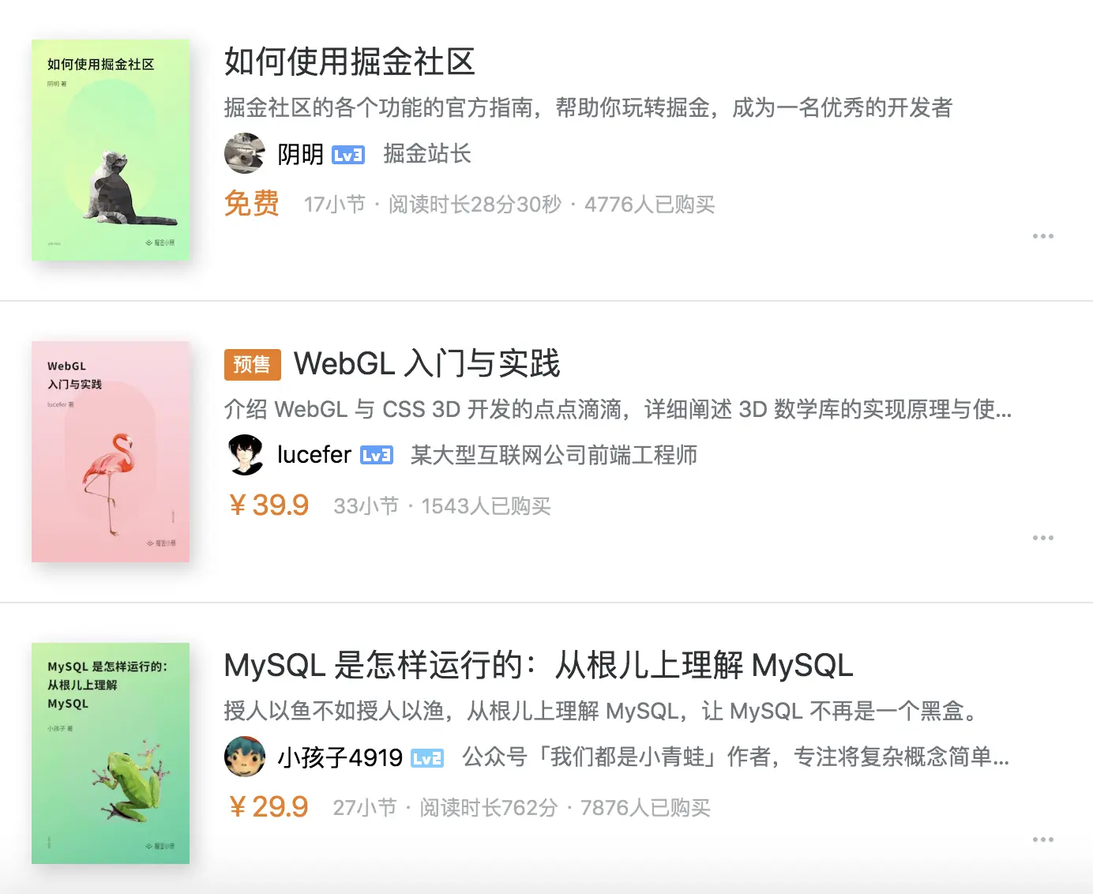Image resolution: width=1093 pixels, height=894 pixels.
Task: Visit author 阴明's profile name
Action: pos(300,154)
